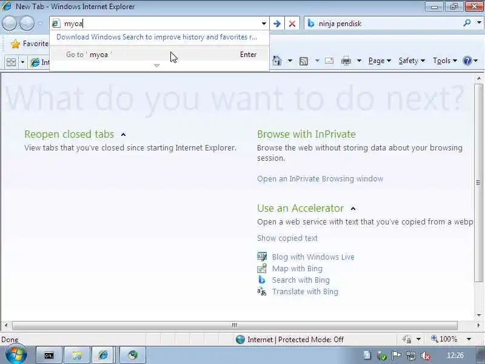
Task: Click the vertical scrollbar thumb
Action: click(x=478, y=183)
